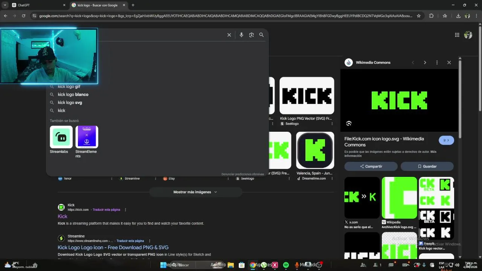Open Chrome three-dot menu
482x271 pixels.
coord(477,16)
